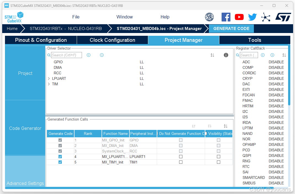295x194 pixels.
Task: Select the SMARTCARD callback row
Action: point(263,177)
